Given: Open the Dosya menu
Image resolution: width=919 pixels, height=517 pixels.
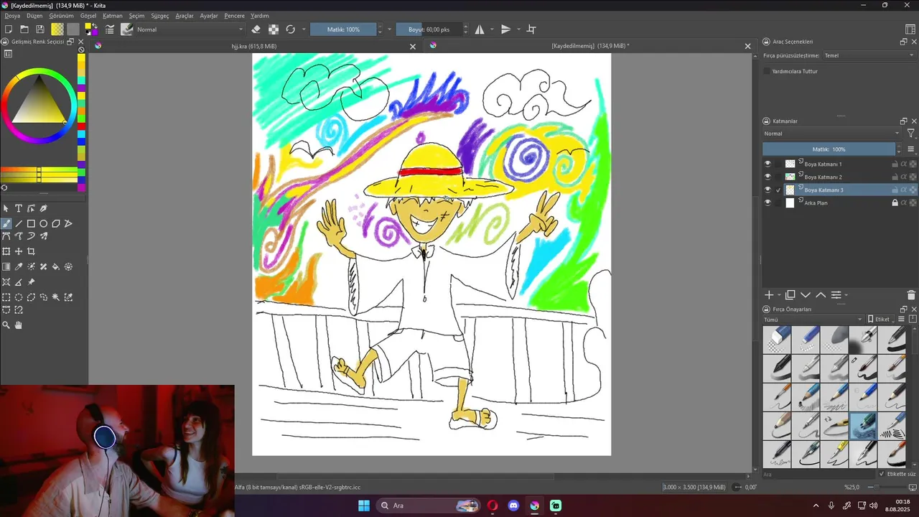Looking at the screenshot, I should tap(12, 16).
